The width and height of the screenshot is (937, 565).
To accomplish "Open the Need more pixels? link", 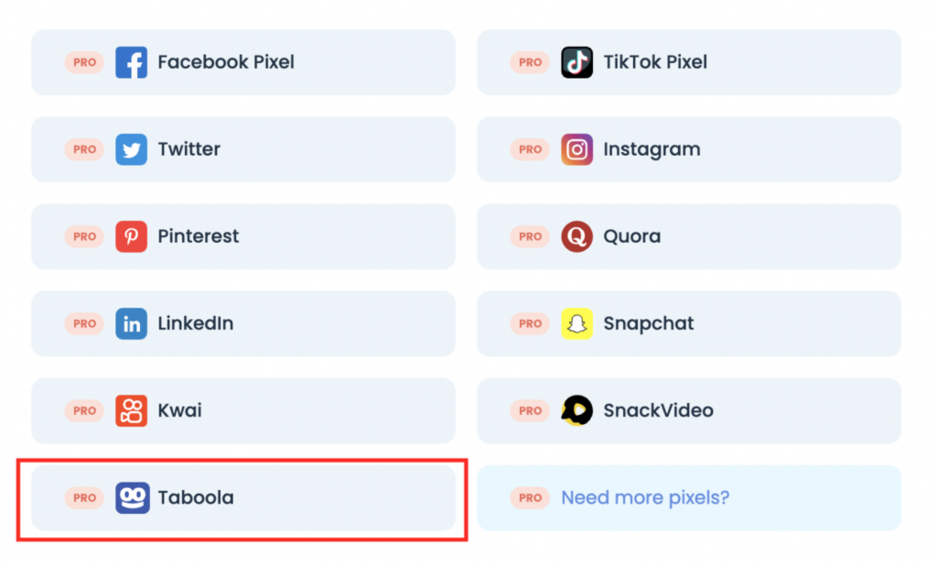I will click(x=645, y=497).
